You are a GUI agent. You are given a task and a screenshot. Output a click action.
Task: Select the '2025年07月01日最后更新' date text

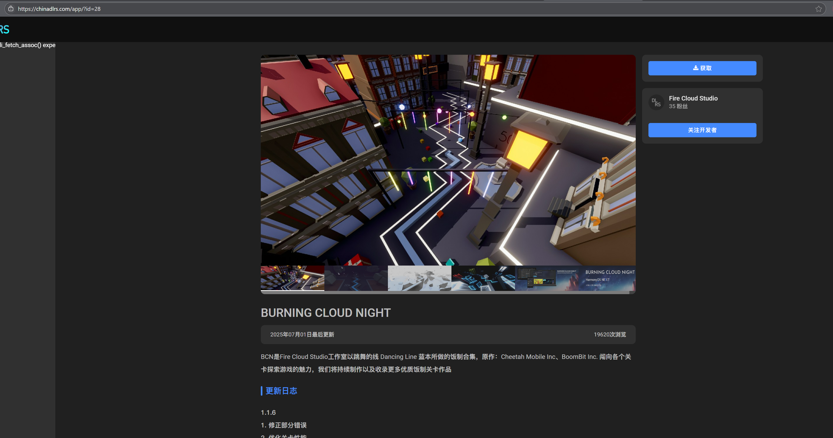[x=302, y=334]
